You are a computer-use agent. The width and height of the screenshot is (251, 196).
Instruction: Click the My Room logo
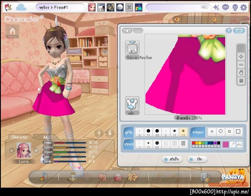click(21, 8)
